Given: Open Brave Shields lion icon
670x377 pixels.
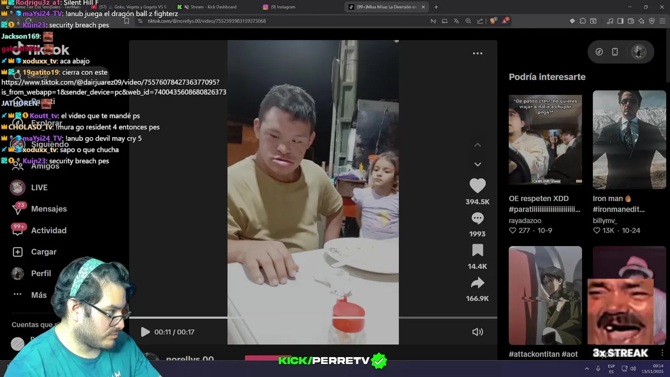Looking at the screenshot, I should click(x=493, y=21).
